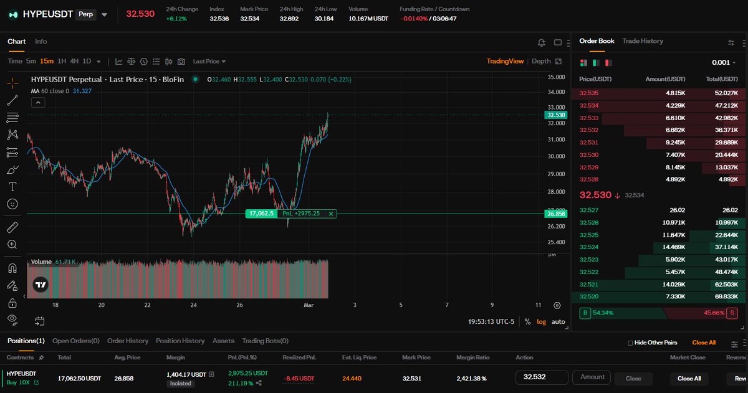This screenshot has width=748, height=393.
Task: Toggle magnet mode for drawings
Action: point(12,268)
